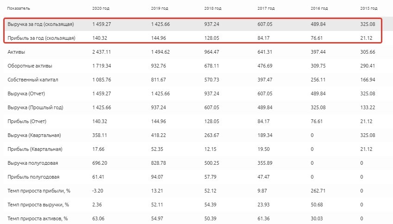
Task: Select the "Выручка за год (скользящая)" row label
Action: point(41,24)
